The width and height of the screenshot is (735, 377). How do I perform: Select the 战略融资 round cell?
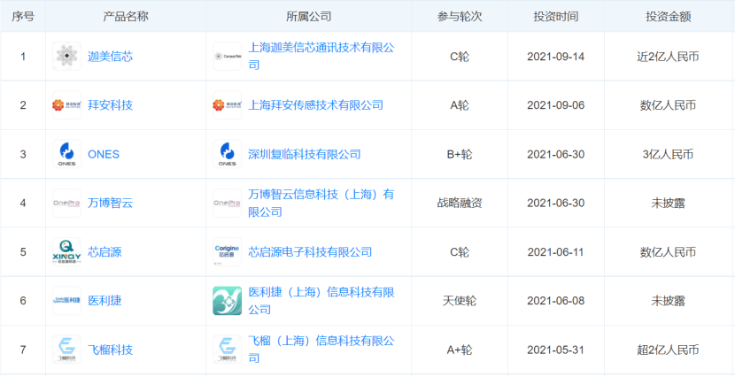(460, 203)
